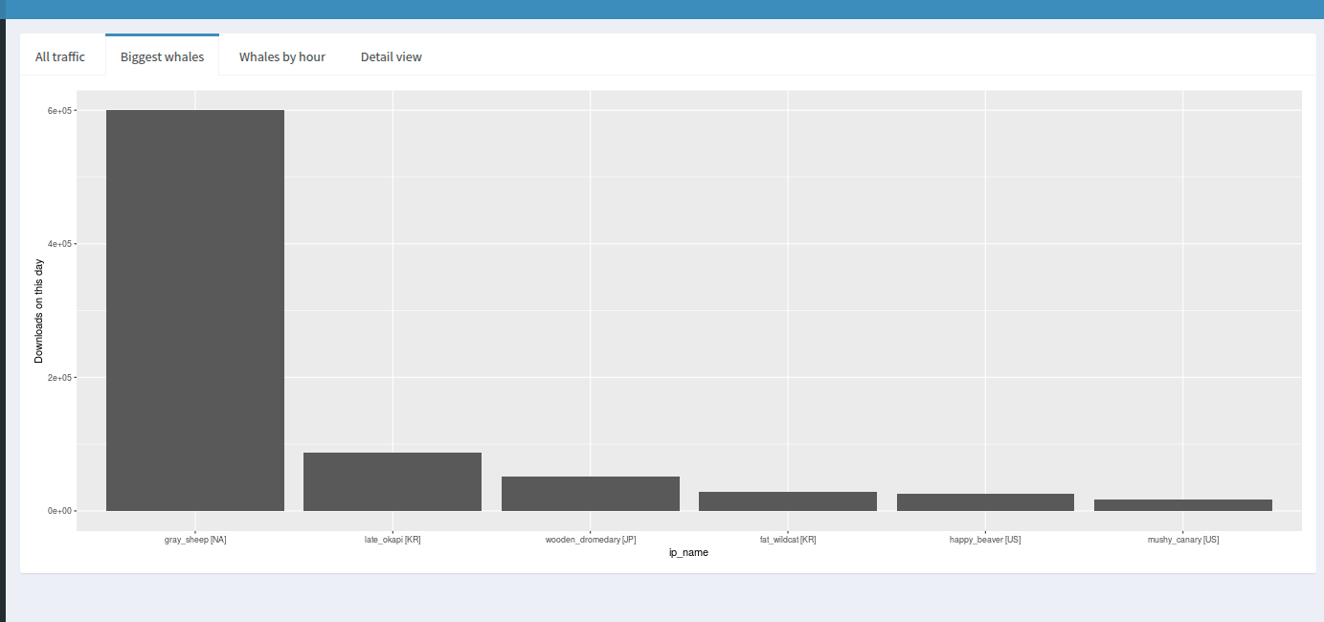This screenshot has width=1324, height=622.
Task: Click the gray_sheep [NA] axis label
Action: tap(195, 540)
